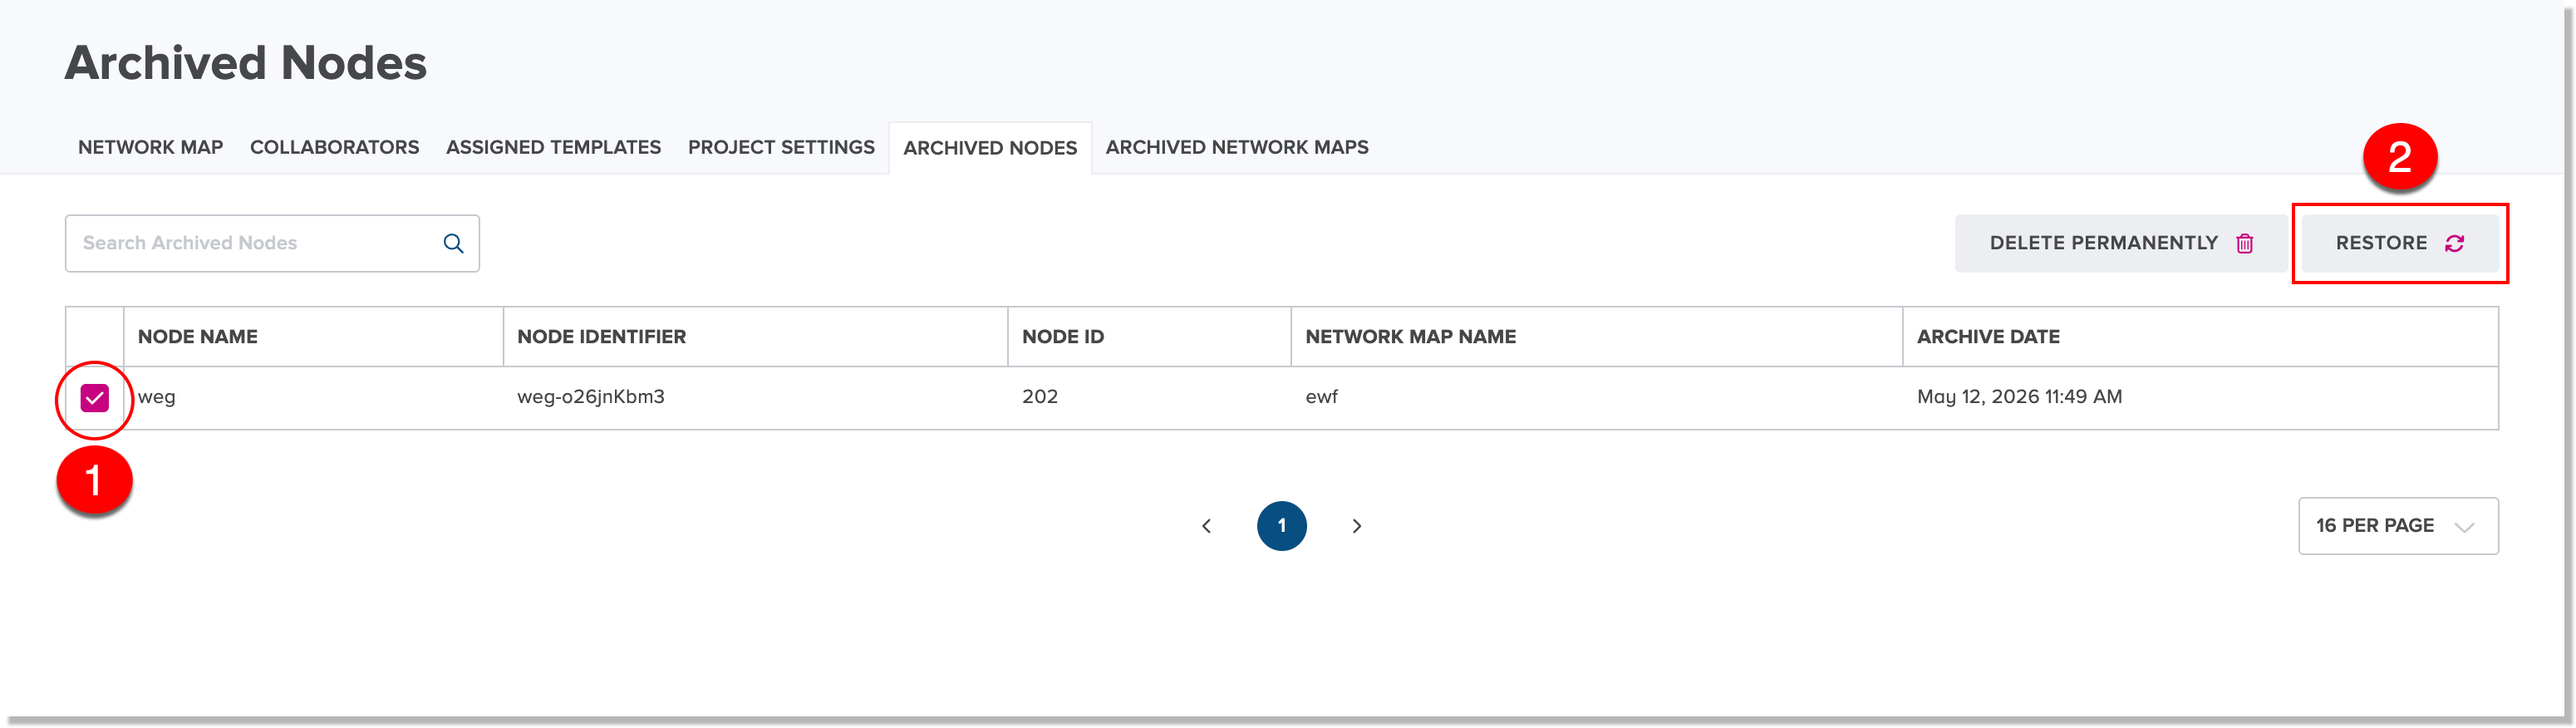The image size is (2576, 728).
Task: Click the trash icon in Delete Permanently
Action: pyautogui.click(x=2245, y=243)
